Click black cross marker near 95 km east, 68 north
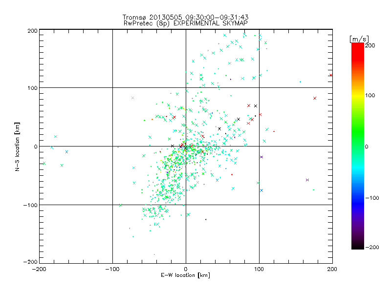391x293 pixels. [x=256, y=106]
